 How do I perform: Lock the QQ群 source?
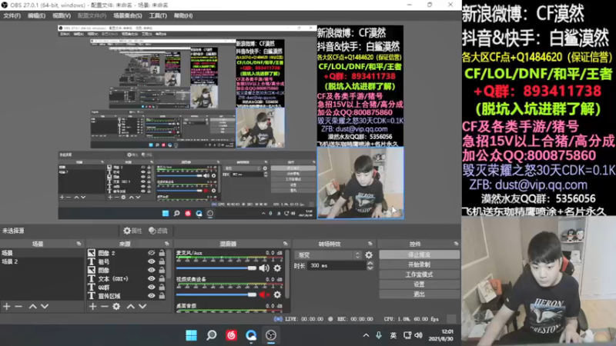tap(162, 287)
